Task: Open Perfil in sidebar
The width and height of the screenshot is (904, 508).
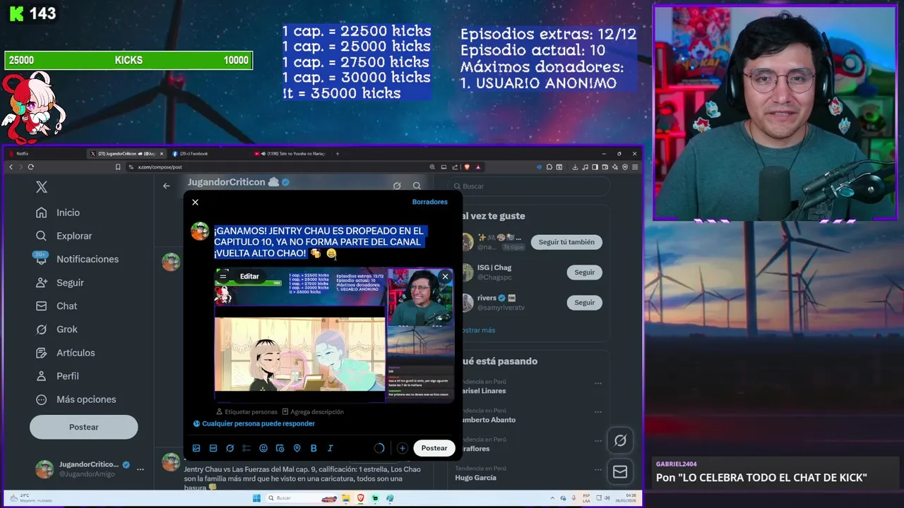Action: coord(57,376)
